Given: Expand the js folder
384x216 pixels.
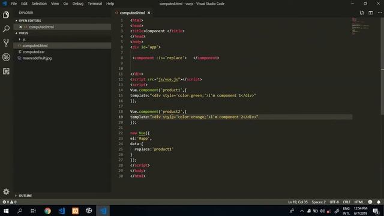Looking at the screenshot, I should [24, 40].
